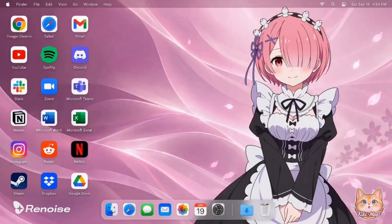392x224 pixels.
Task: Open the Window menu
Action: (91, 4)
